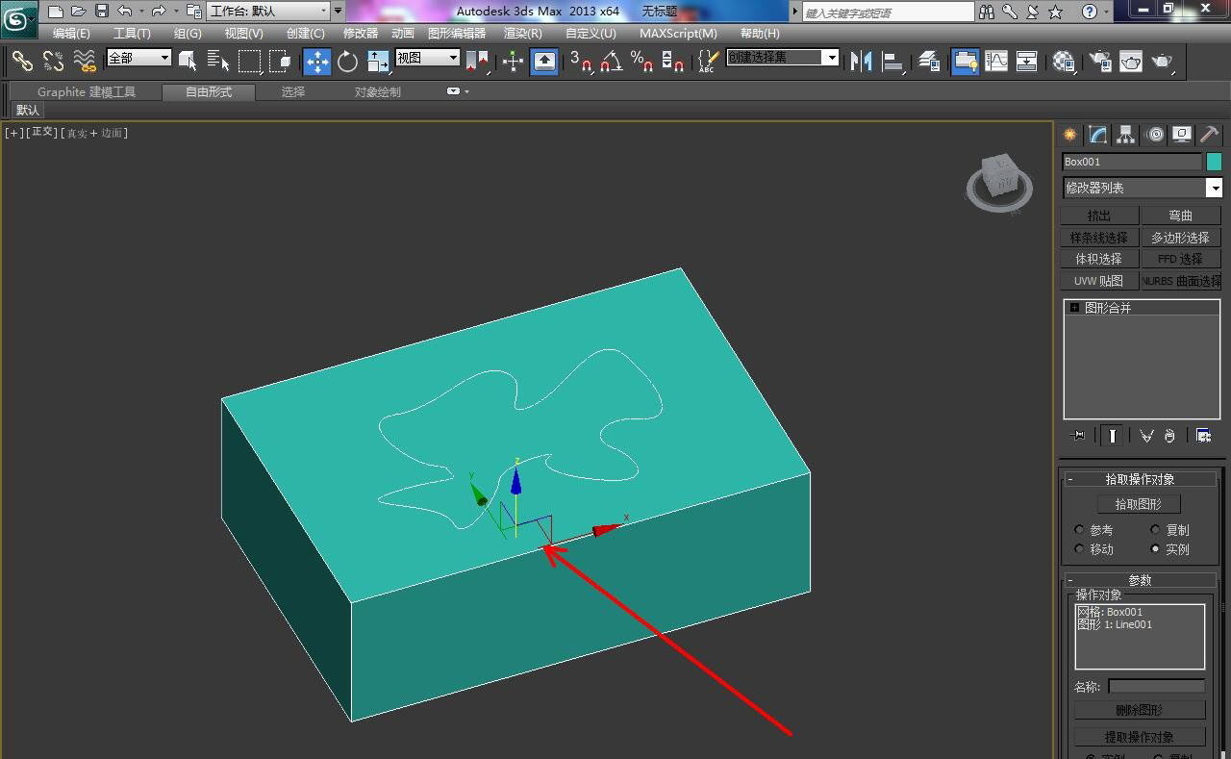This screenshot has height=759, width=1231.
Task: Open the Utilities hammer panel
Action: point(1209,135)
